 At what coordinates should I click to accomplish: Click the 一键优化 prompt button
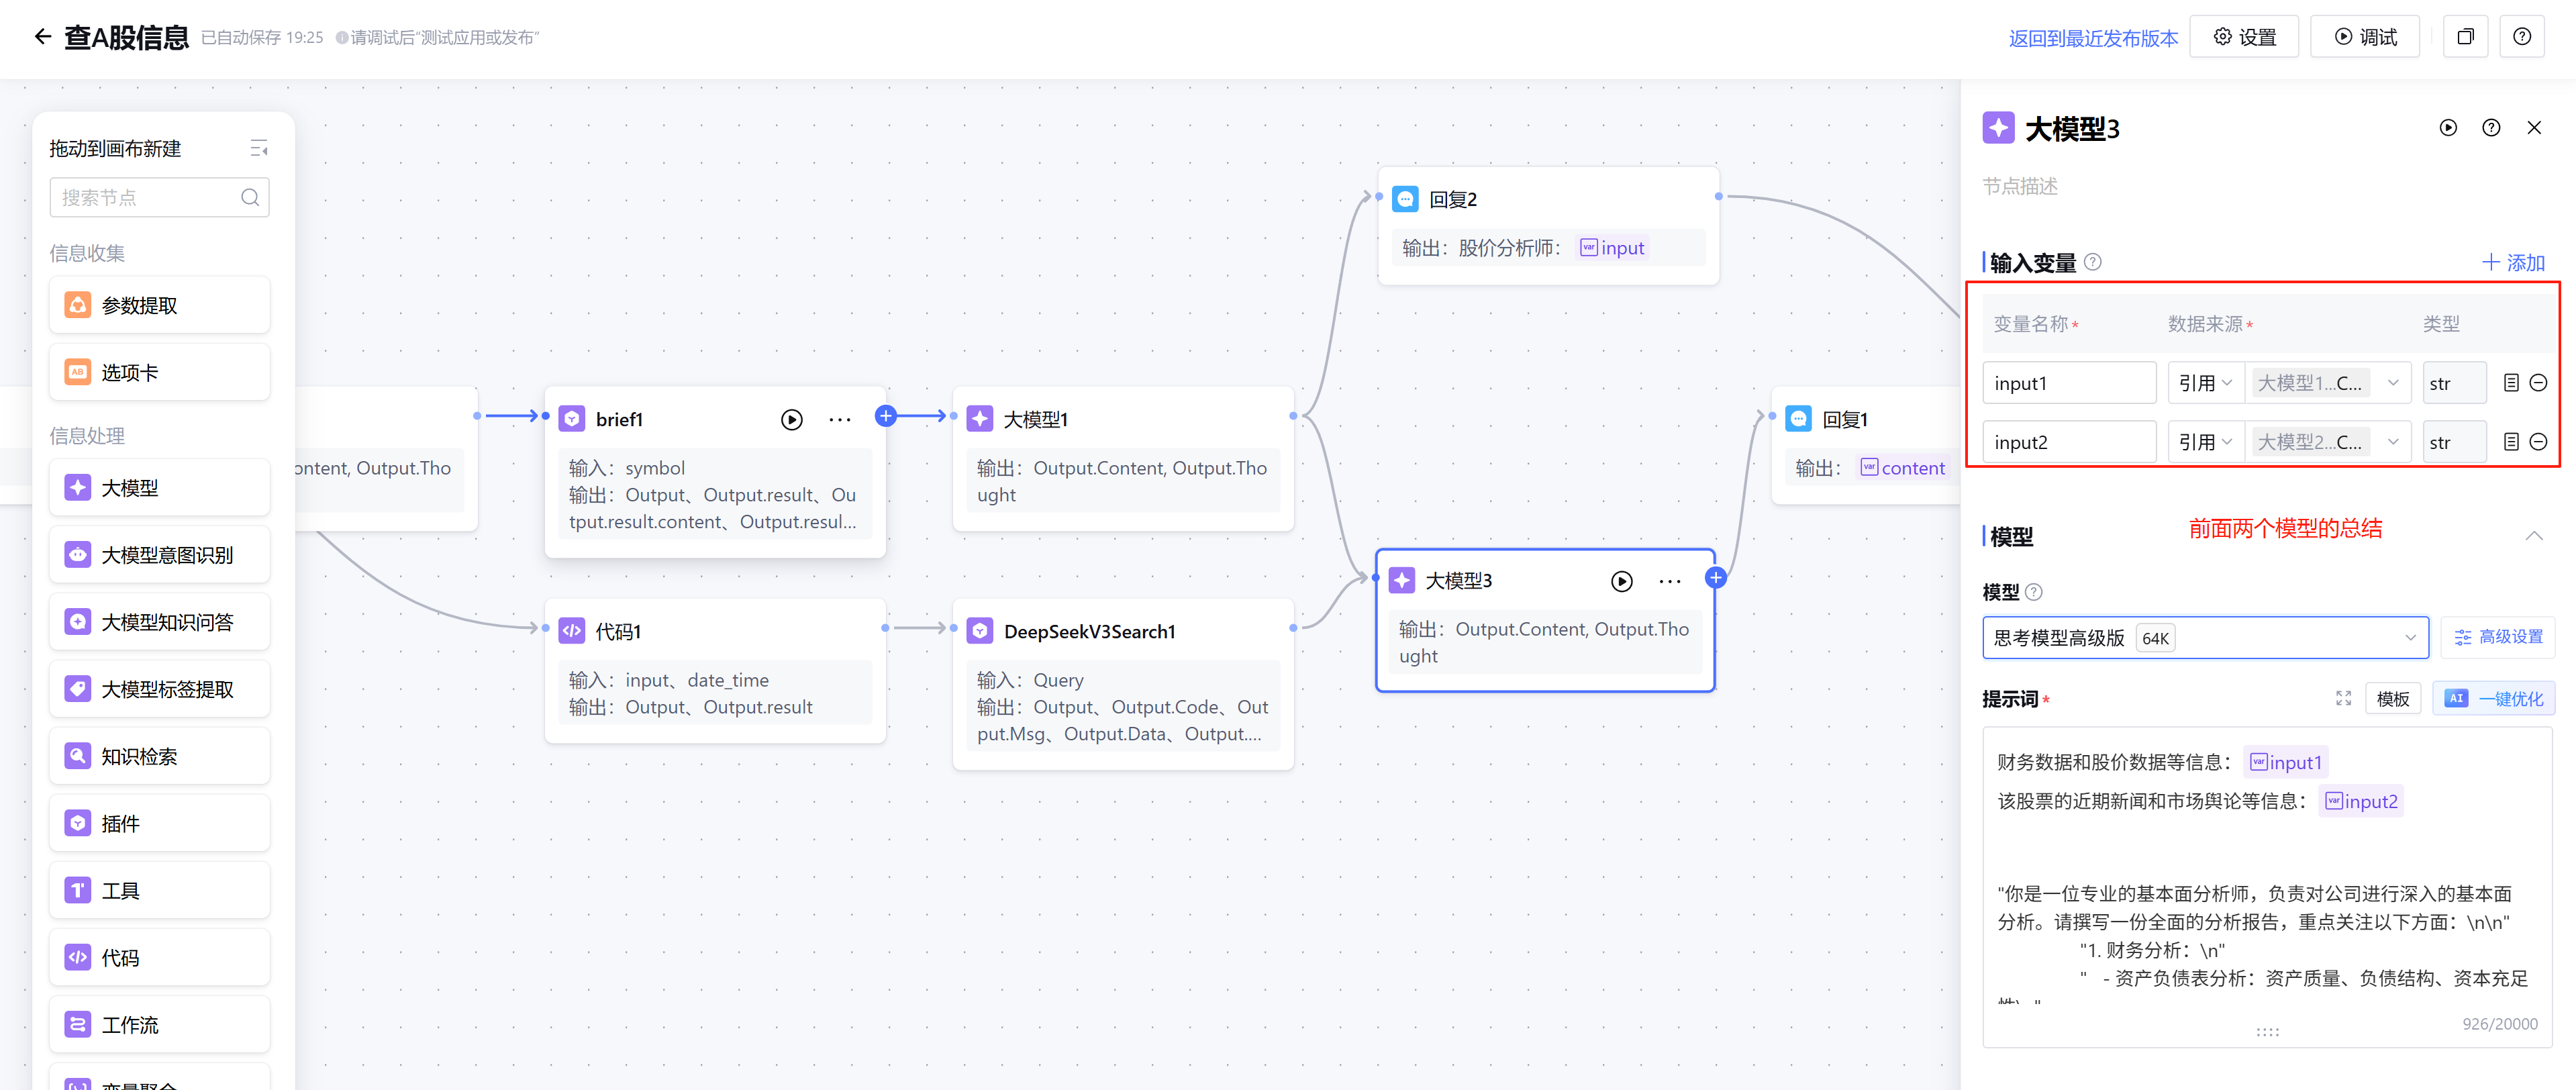(2493, 698)
